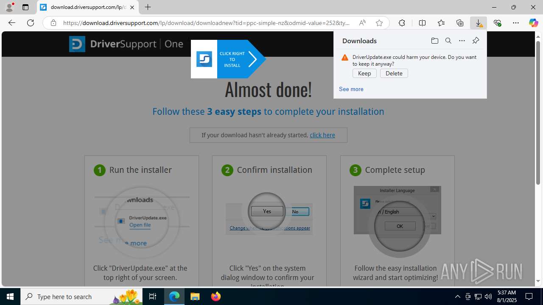The image size is (543, 305).
Task: Click the scrollbar down arrow
Action: 538,281
